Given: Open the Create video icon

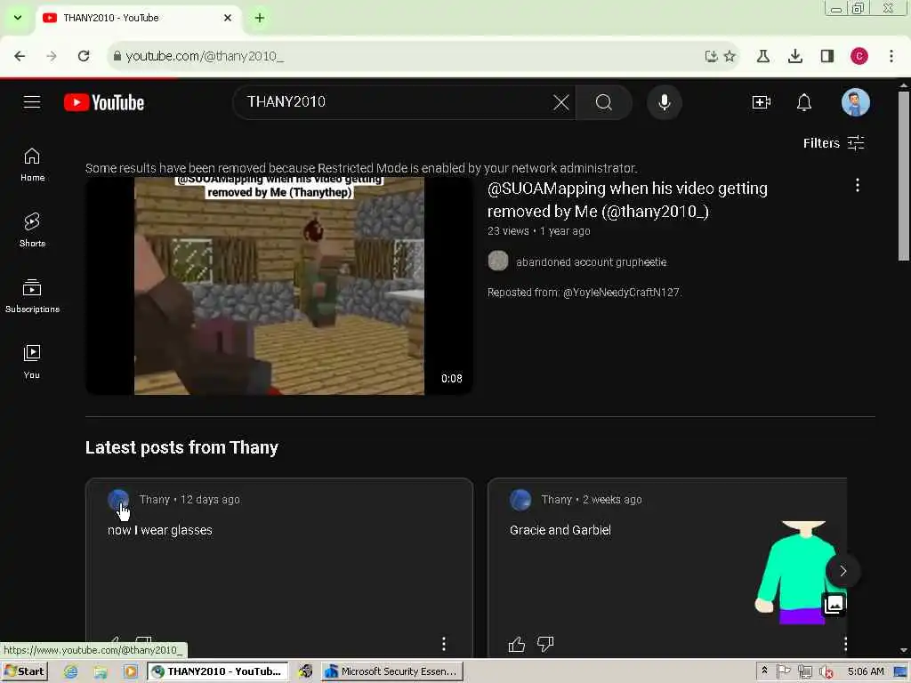Looking at the screenshot, I should coord(762,102).
